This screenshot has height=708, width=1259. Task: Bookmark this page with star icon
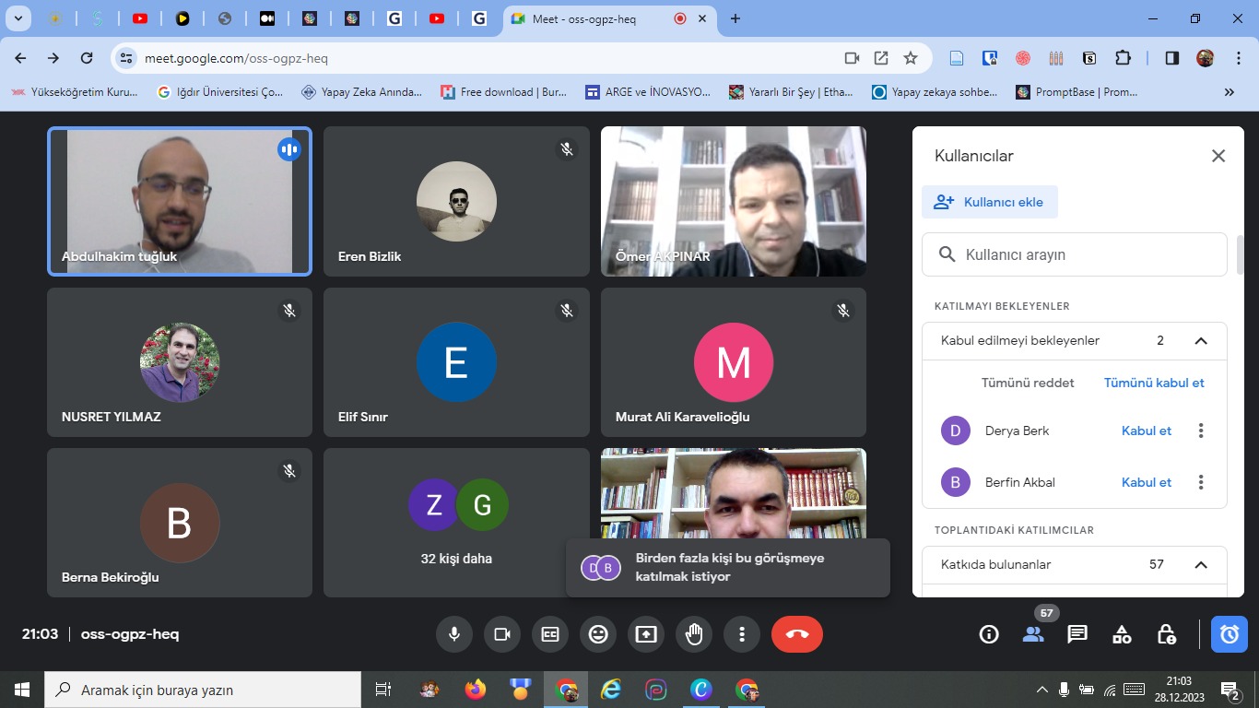(x=911, y=58)
